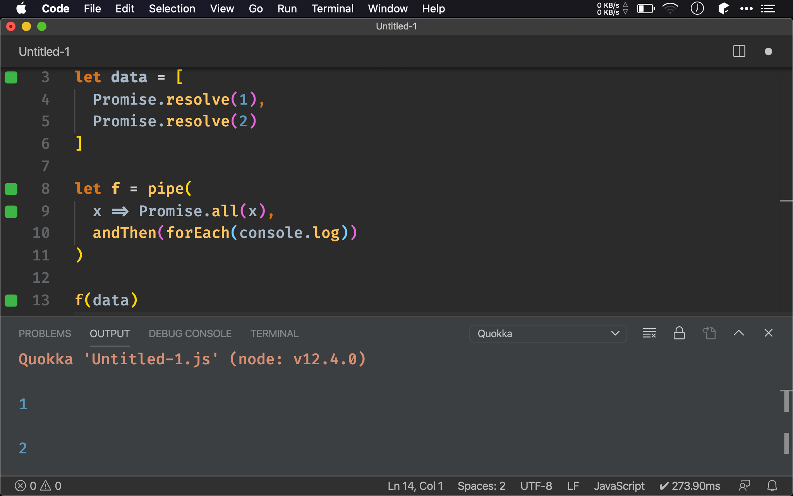Viewport: 793px width, 496px height.
Task: Place cursor on f(data) line
Action: click(106, 300)
